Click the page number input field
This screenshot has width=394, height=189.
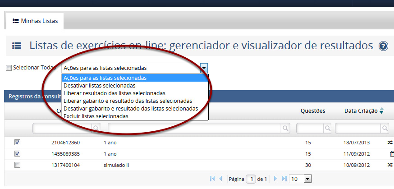tap(252, 179)
